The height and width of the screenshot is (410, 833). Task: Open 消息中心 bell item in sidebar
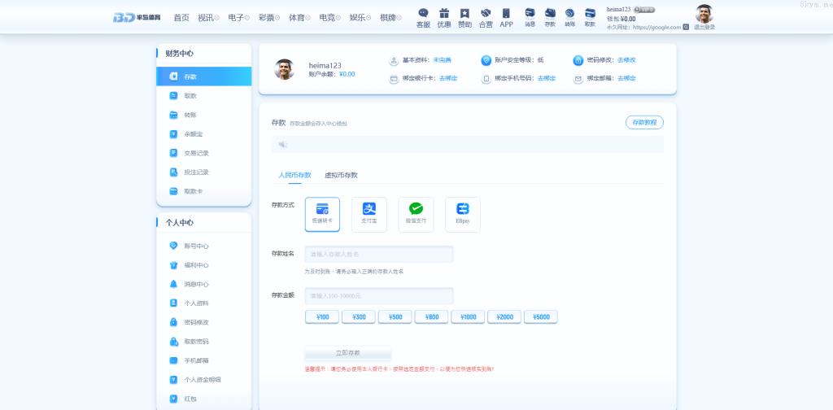196,284
